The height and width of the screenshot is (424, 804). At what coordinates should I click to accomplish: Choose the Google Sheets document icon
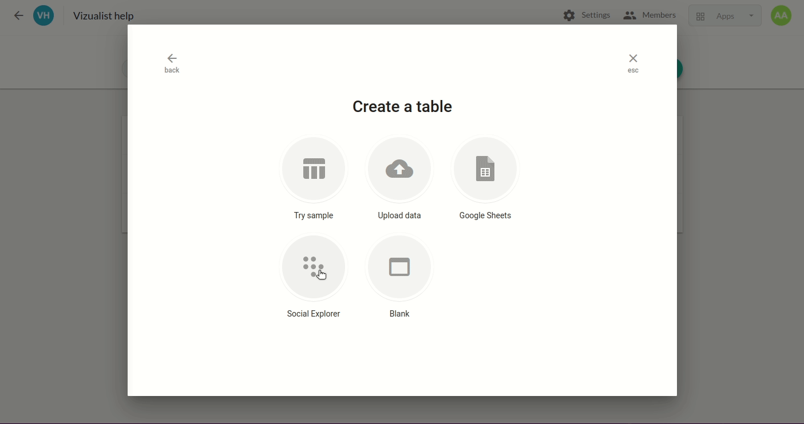(485, 169)
